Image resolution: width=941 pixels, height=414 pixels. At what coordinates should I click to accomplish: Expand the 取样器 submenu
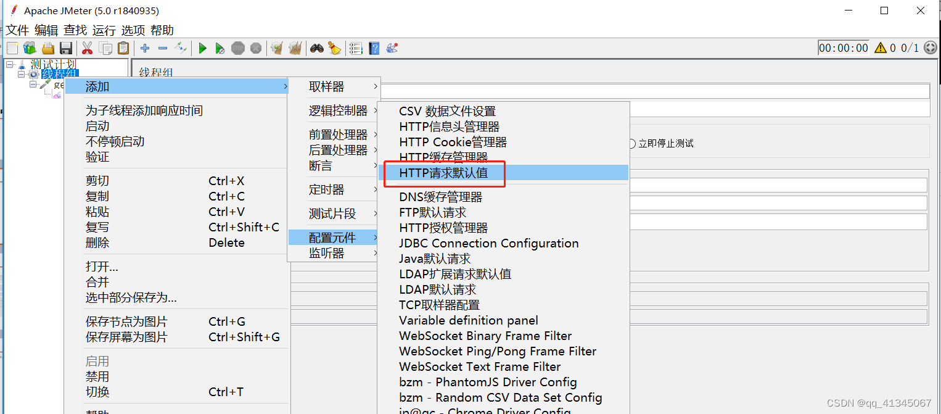coord(334,87)
